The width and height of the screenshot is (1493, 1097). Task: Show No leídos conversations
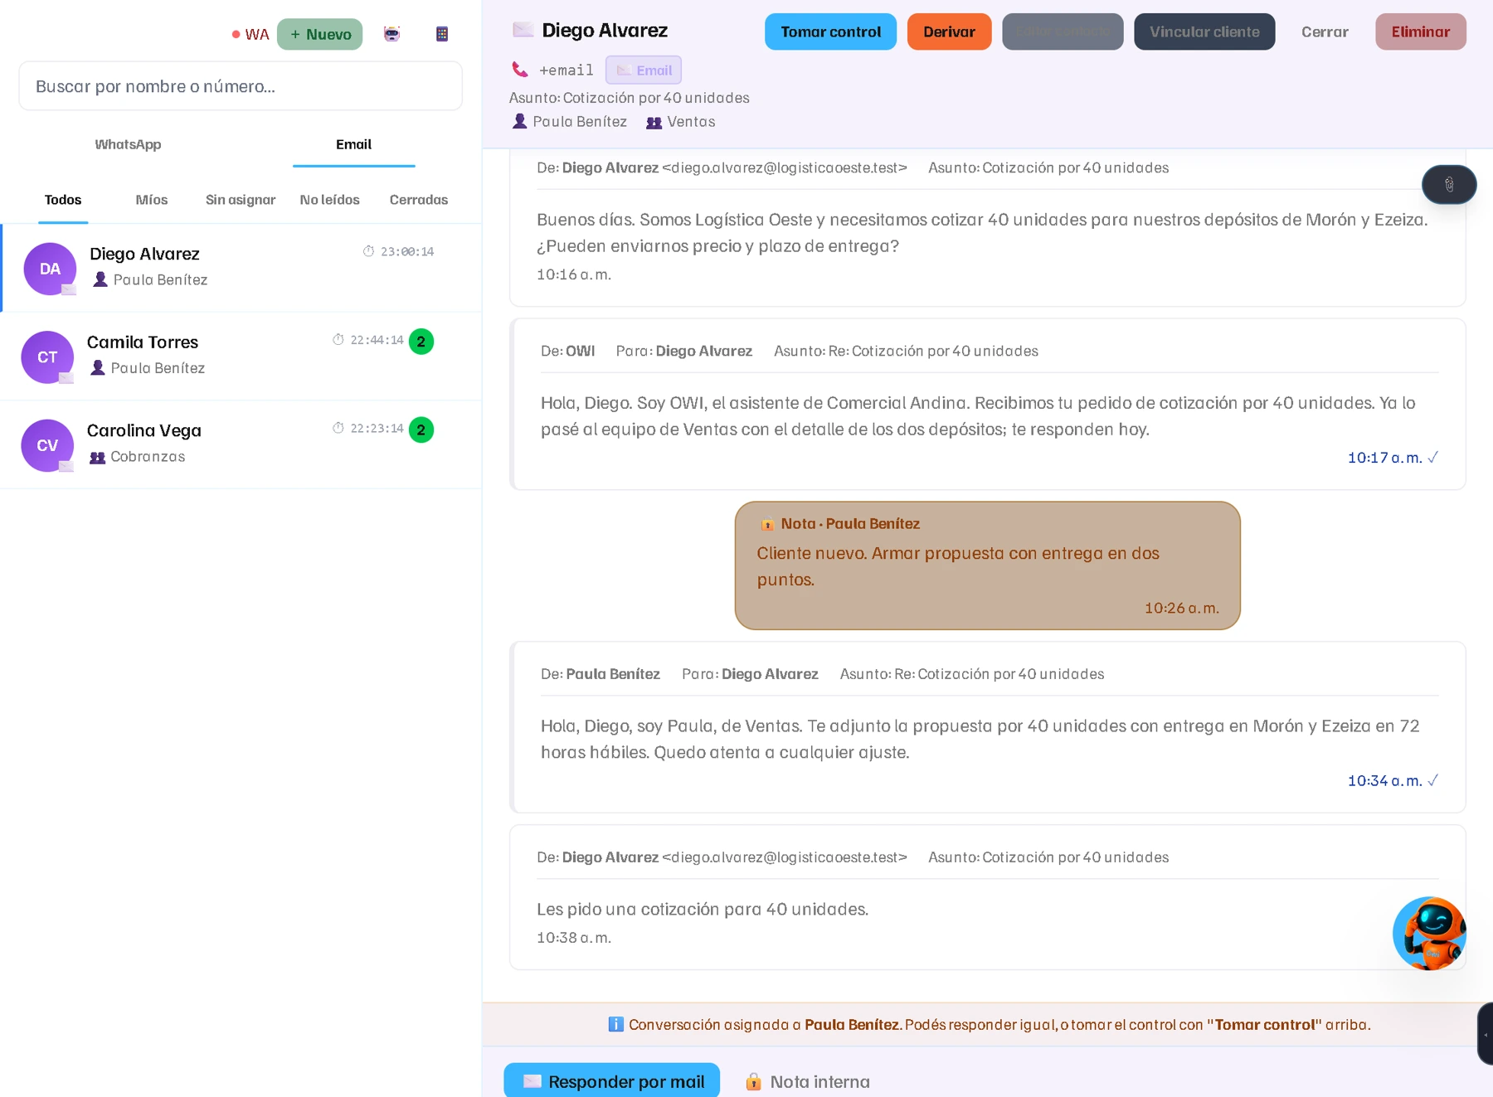pyautogui.click(x=329, y=200)
